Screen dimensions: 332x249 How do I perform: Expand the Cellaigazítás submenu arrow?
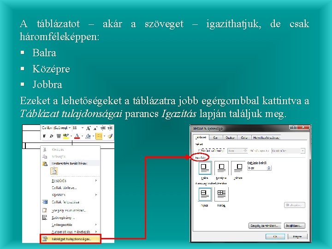96,225
